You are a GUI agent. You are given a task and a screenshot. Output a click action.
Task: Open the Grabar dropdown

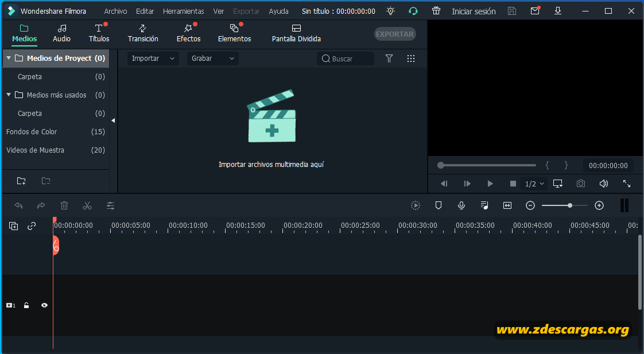pos(212,59)
